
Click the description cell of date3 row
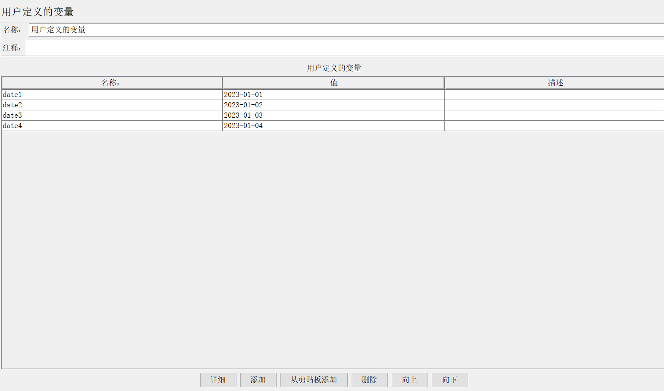(x=554, y=115)
